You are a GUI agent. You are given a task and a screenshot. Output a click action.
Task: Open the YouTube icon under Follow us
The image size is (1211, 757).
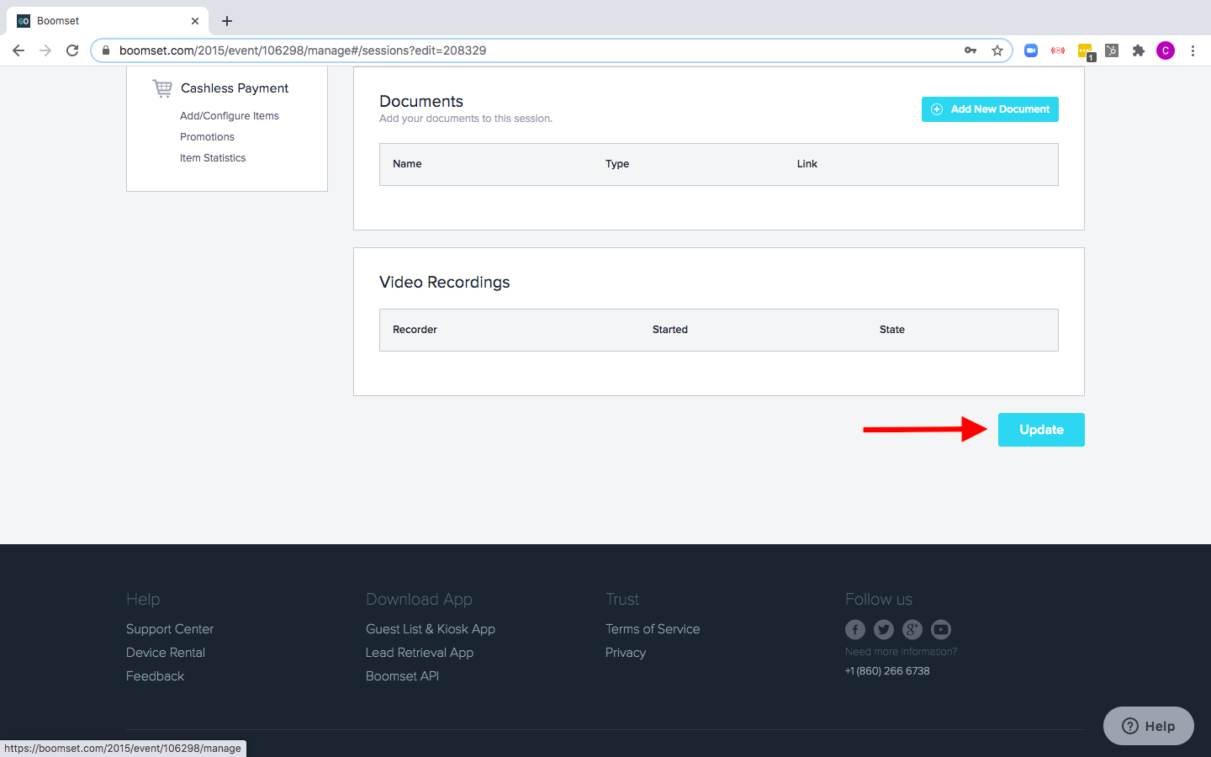(x=941, y=629)
